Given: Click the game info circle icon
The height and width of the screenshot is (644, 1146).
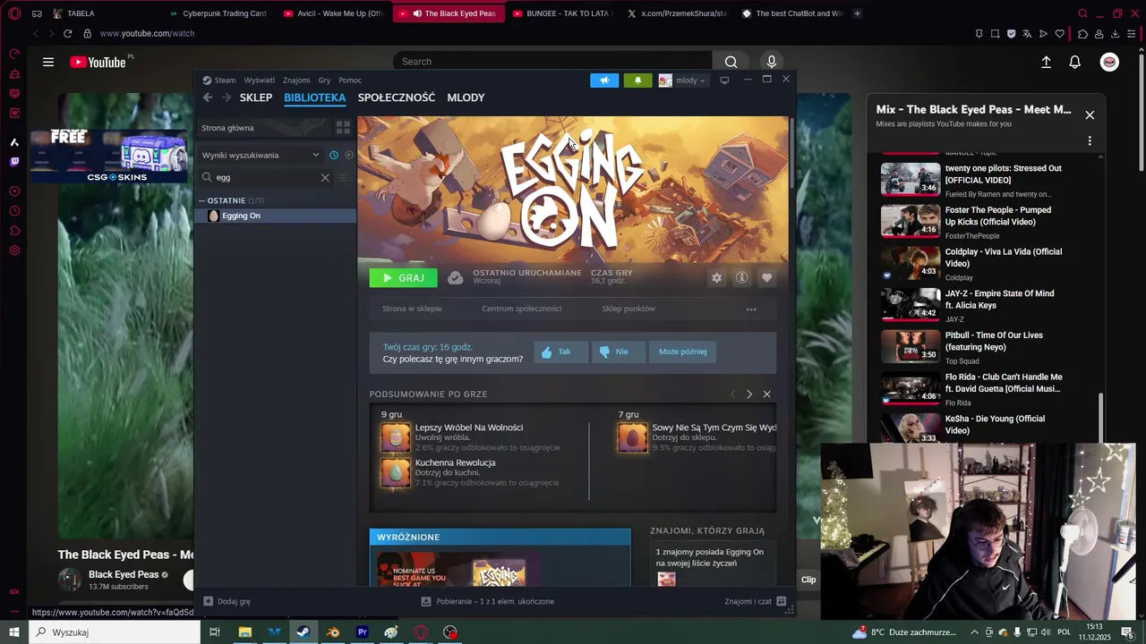Looking at the screenshot, I should click(x=741, y=278).
